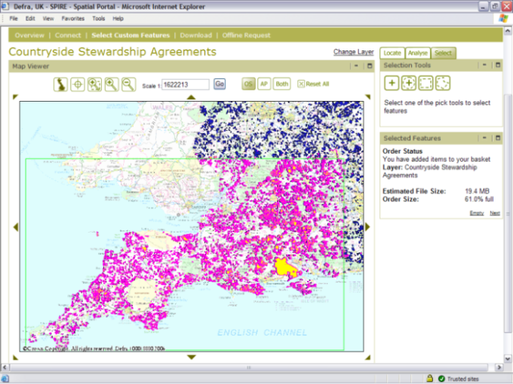Screen dimensions: 513x384
Task: Maximize the Selected Features panel
Action: [498, 138]
